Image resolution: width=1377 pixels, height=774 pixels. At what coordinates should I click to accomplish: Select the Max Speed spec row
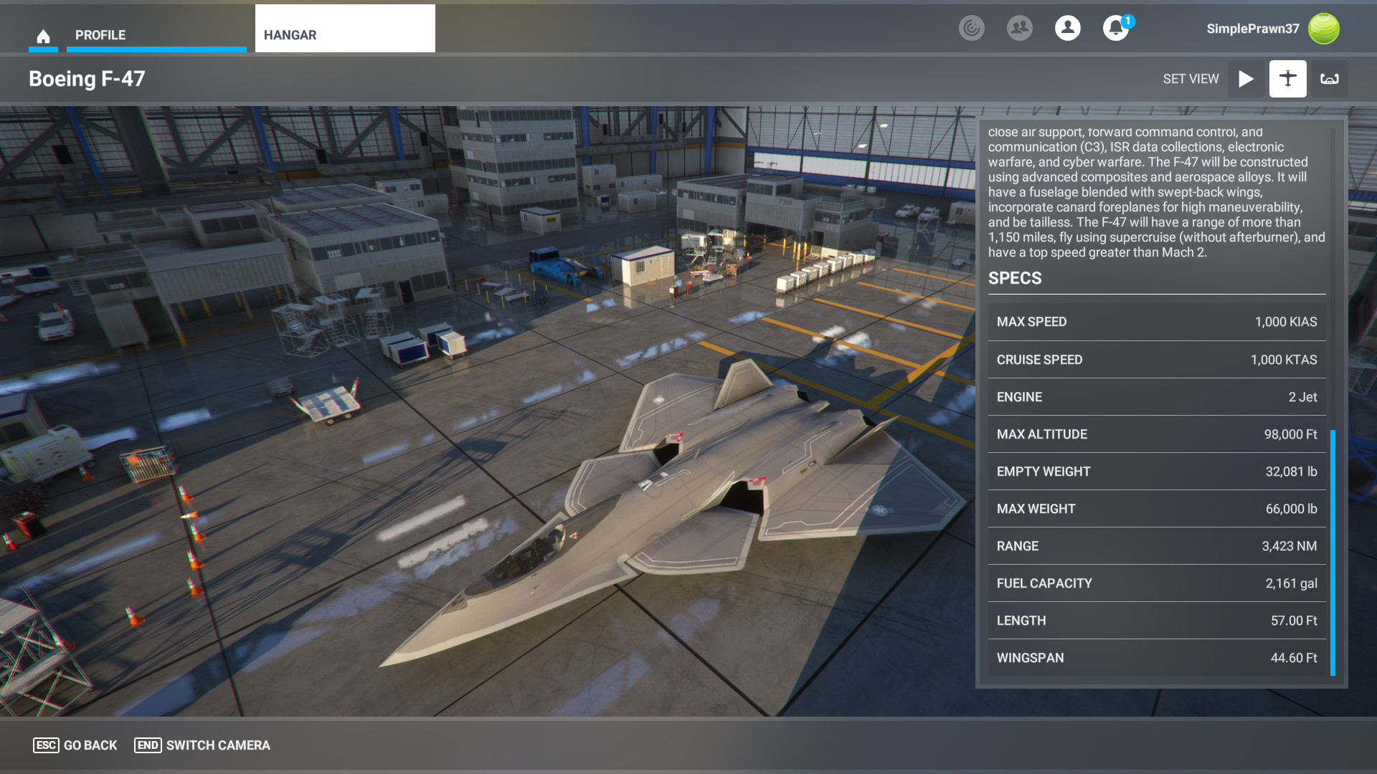[1156, 322]
